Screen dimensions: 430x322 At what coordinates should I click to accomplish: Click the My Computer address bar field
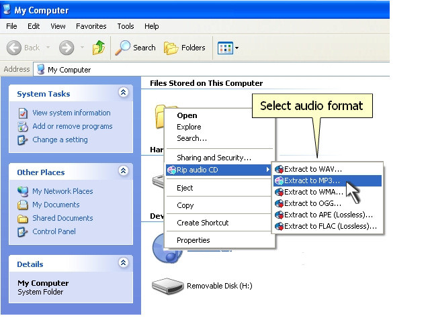[x=212, y=70]
